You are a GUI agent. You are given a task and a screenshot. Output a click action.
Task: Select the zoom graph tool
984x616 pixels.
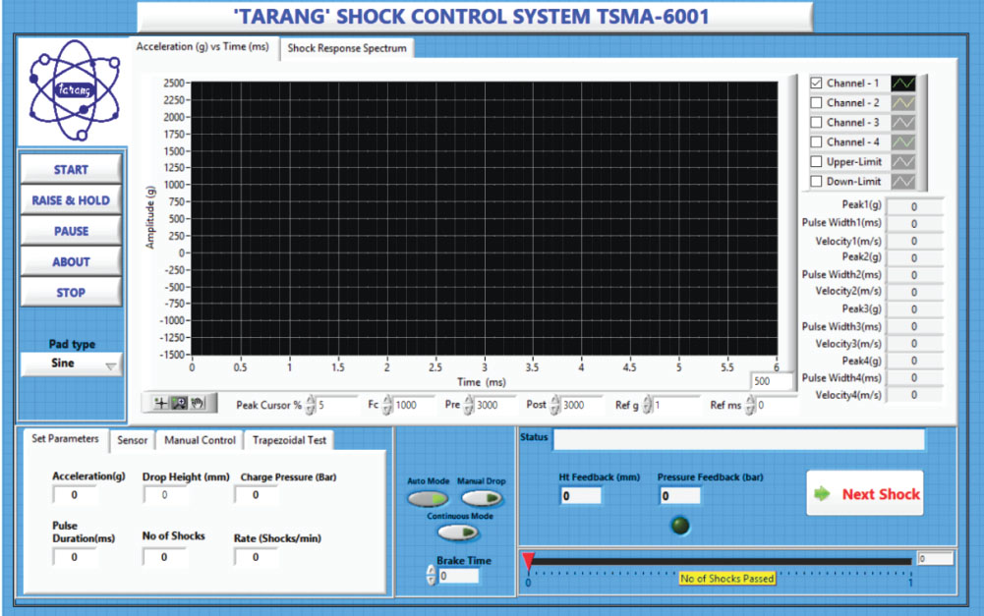[x=179, y=404]
